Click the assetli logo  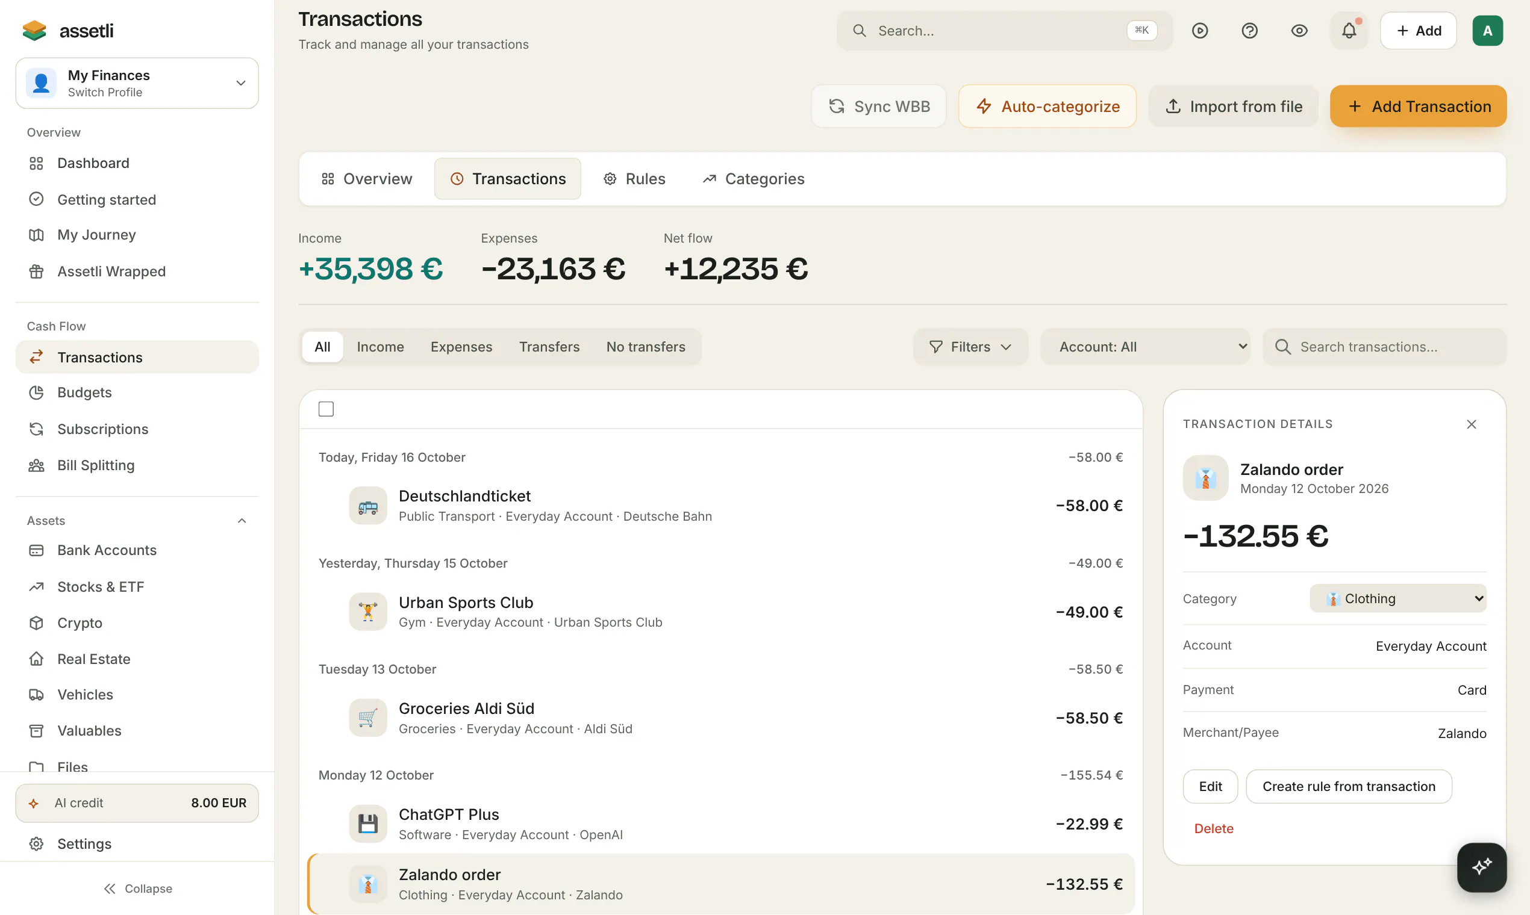pyautogui.click(x=68, y=30)
